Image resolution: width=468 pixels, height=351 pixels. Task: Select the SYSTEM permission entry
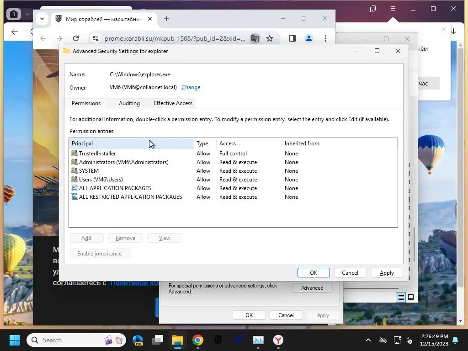tap(233, 171)
